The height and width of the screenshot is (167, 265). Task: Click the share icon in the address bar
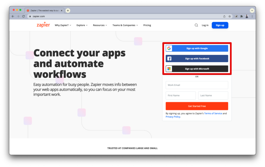pos(224,16)
